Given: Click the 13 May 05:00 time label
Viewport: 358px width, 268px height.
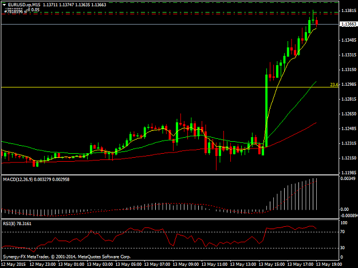Looking at the screenshot, I should (x=128, y=265).
